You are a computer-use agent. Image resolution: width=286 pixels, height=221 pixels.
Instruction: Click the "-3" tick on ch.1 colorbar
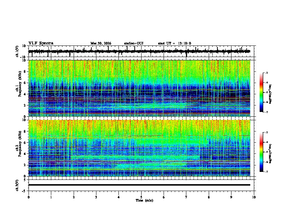coord(266,73)
